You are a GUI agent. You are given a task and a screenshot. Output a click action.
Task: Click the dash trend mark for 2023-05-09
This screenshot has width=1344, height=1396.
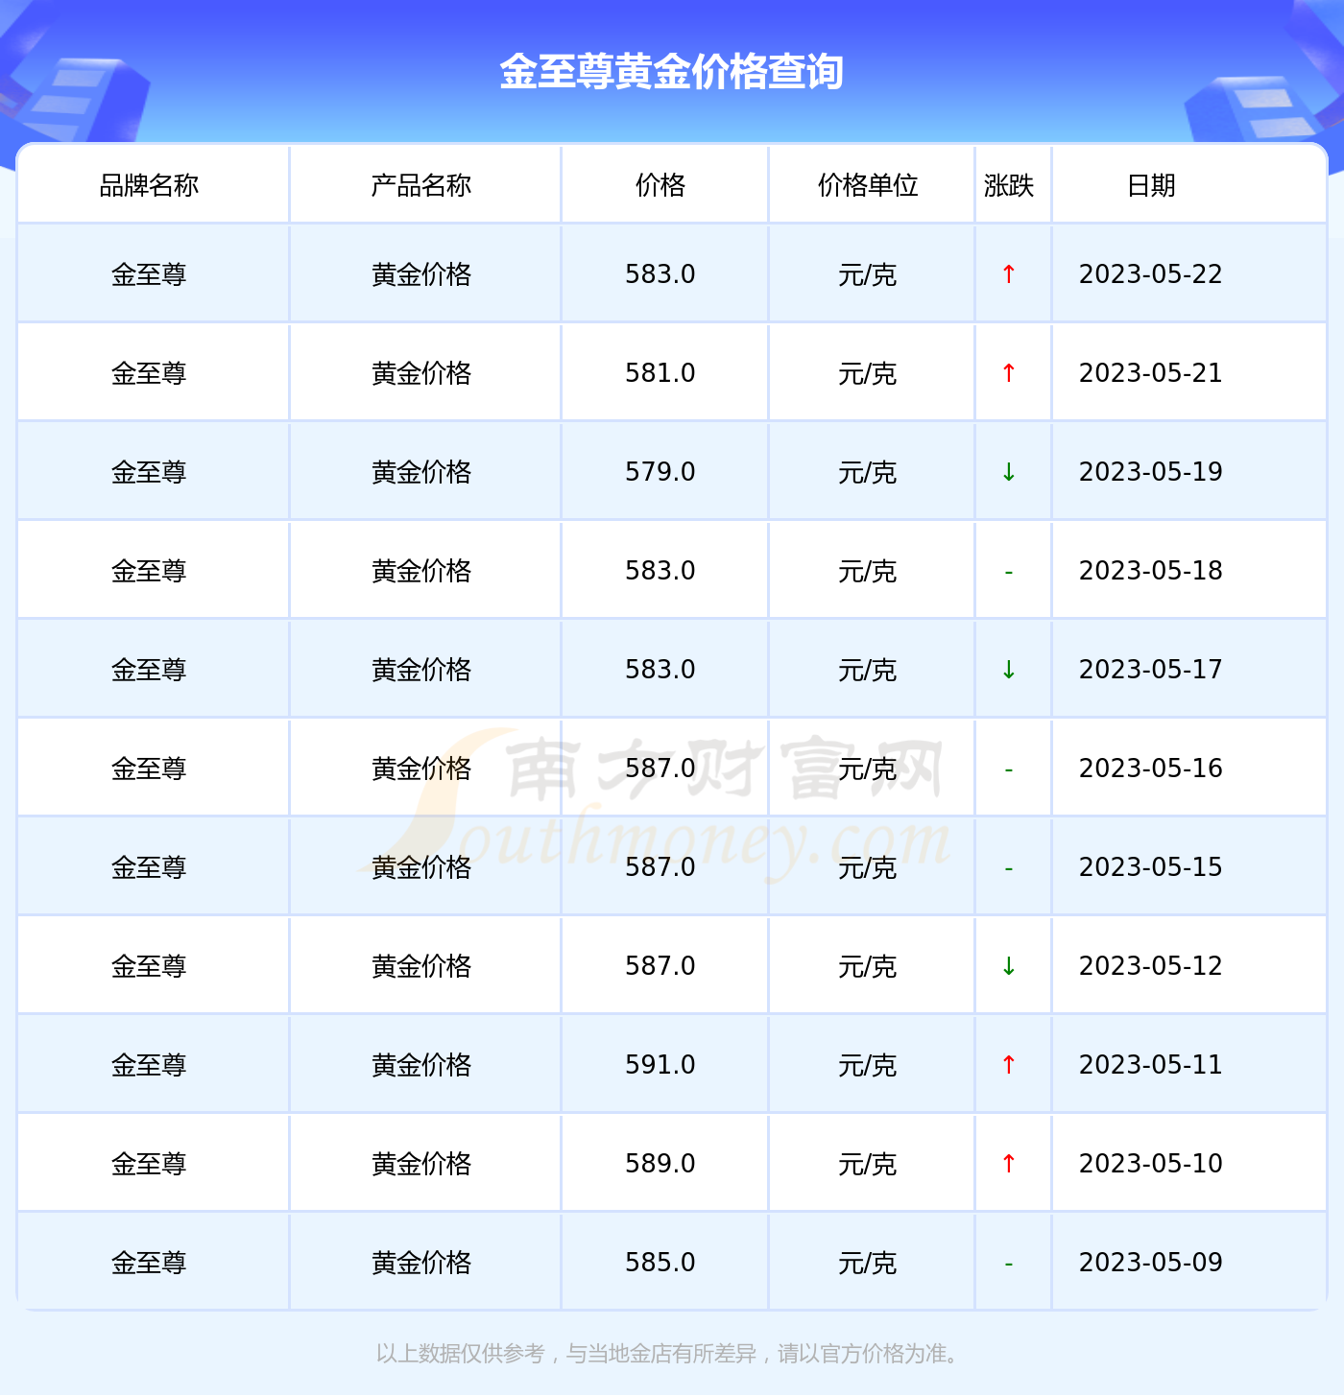tap(1009, 1264)
